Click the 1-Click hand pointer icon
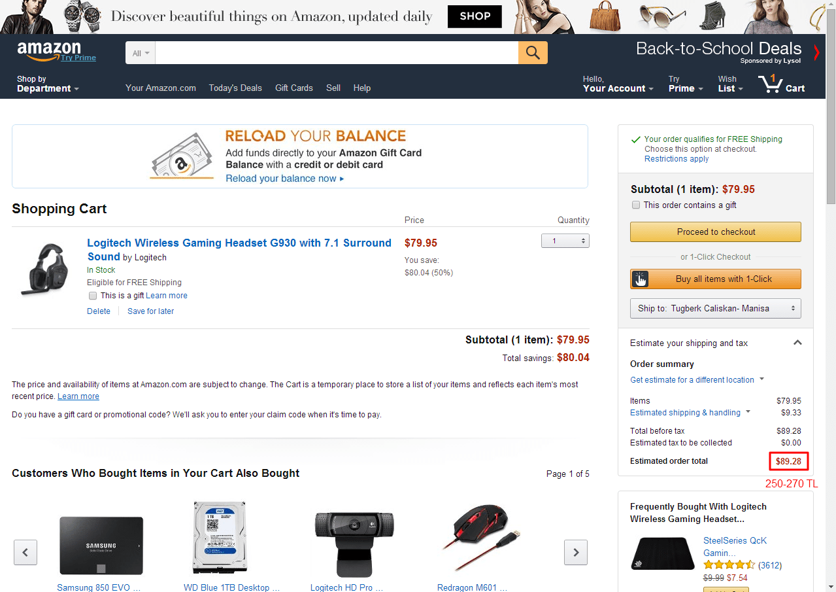The image size is (836, 592). (640, 279)
